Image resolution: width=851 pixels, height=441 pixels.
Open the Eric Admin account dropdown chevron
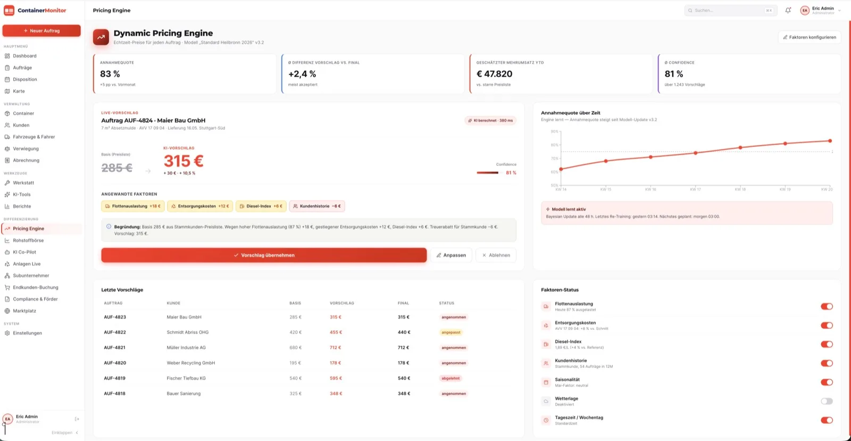pyautogui.click(x=839, y=11)
